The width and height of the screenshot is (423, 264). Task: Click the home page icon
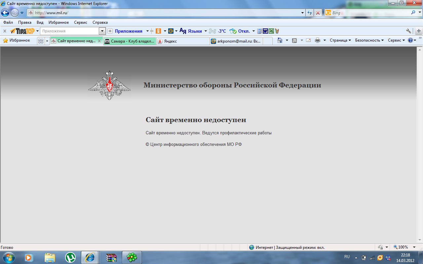pyautogui.click(x=280, y=40)
